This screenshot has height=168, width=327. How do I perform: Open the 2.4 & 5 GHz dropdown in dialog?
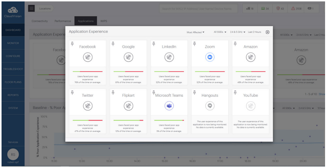[238, 32]
